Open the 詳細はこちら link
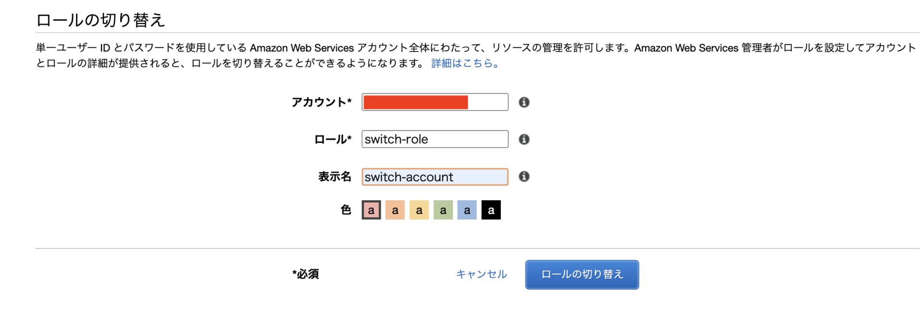This screenshot has height=333, width=923. (465, 63)
